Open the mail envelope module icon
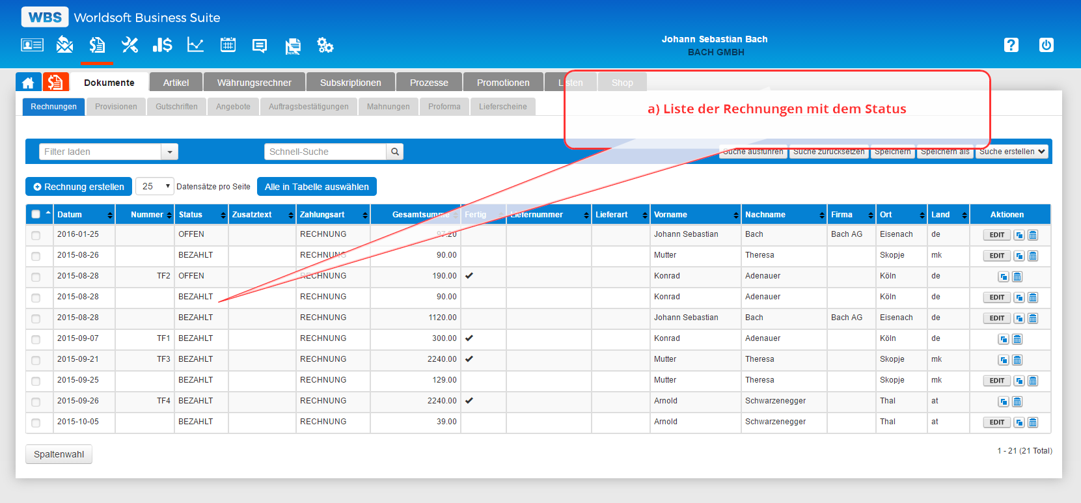Image resolution: width=1081 pixels, height=503 pixels. (64, 45)
